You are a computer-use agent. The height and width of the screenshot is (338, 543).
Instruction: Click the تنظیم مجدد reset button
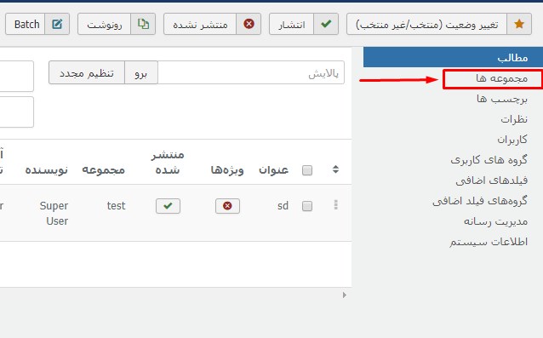[87, 72]
